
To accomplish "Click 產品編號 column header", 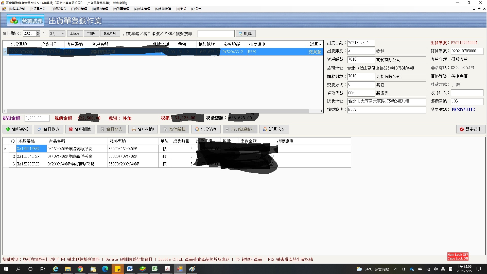I will pyautogui.click(x=31, y=141).
